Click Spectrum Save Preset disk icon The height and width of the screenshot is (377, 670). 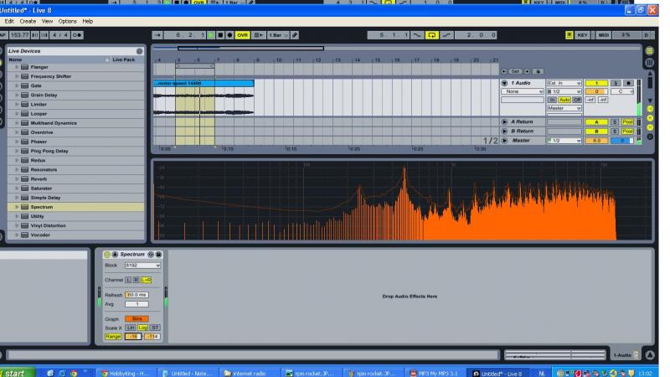(x=158, y=255)
